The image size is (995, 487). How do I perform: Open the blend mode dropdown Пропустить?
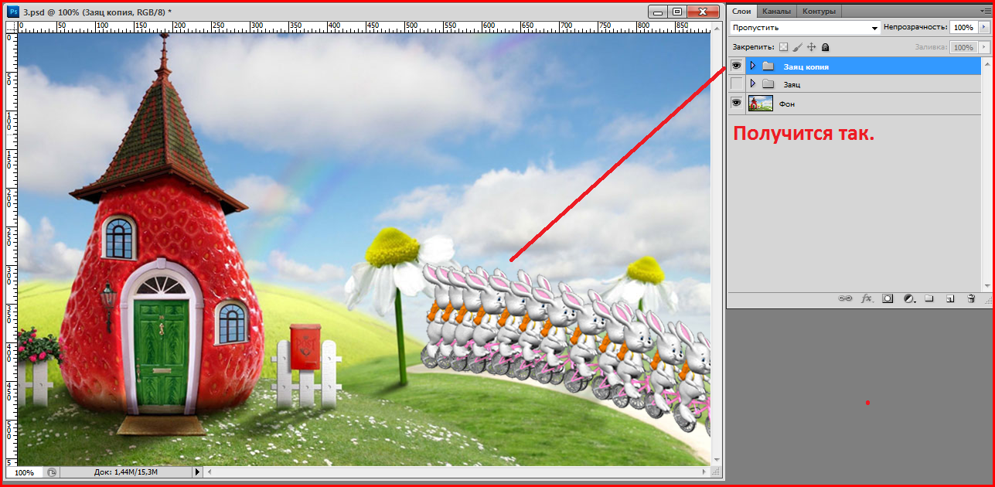(x=806, y=27)
